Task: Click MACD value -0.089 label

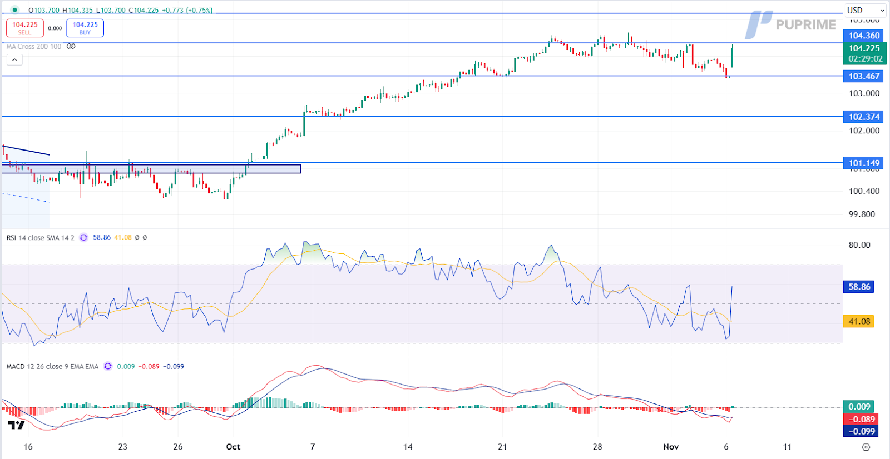Action: [861, 419]
